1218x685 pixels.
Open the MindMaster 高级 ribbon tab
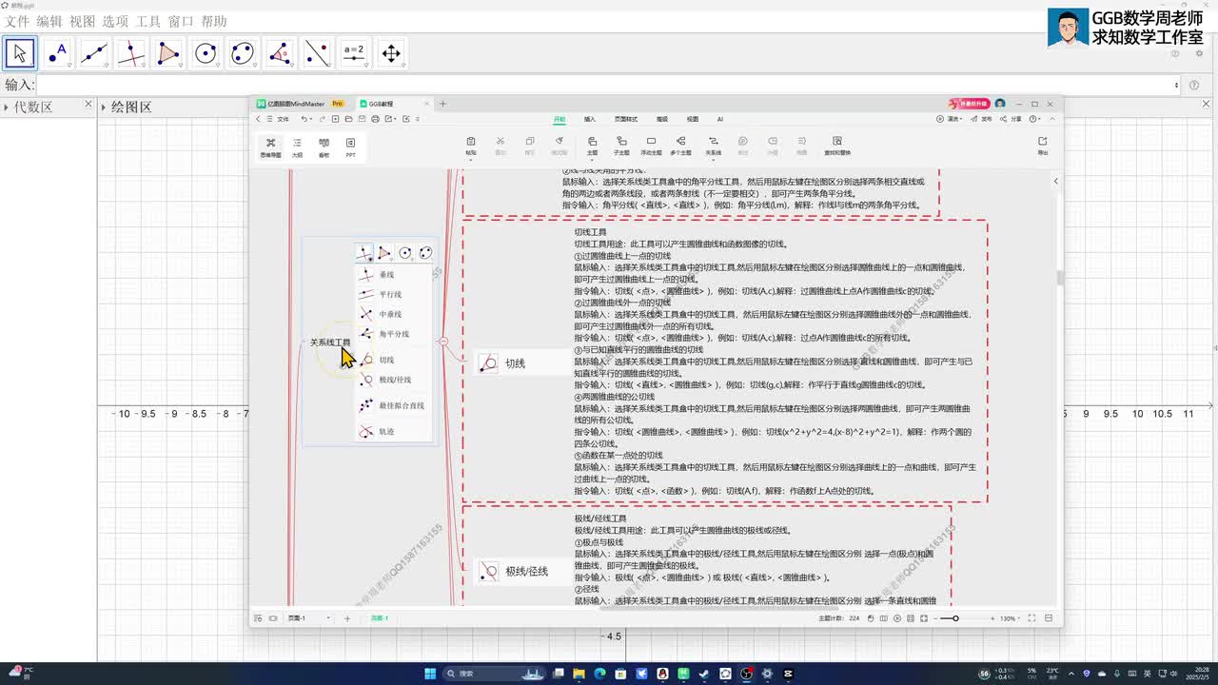point(662,119)
